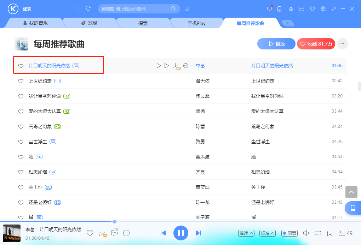Viewport: 361px width, 245px height.
Task: Click the blue 播放 button
Action: [276, 44]
